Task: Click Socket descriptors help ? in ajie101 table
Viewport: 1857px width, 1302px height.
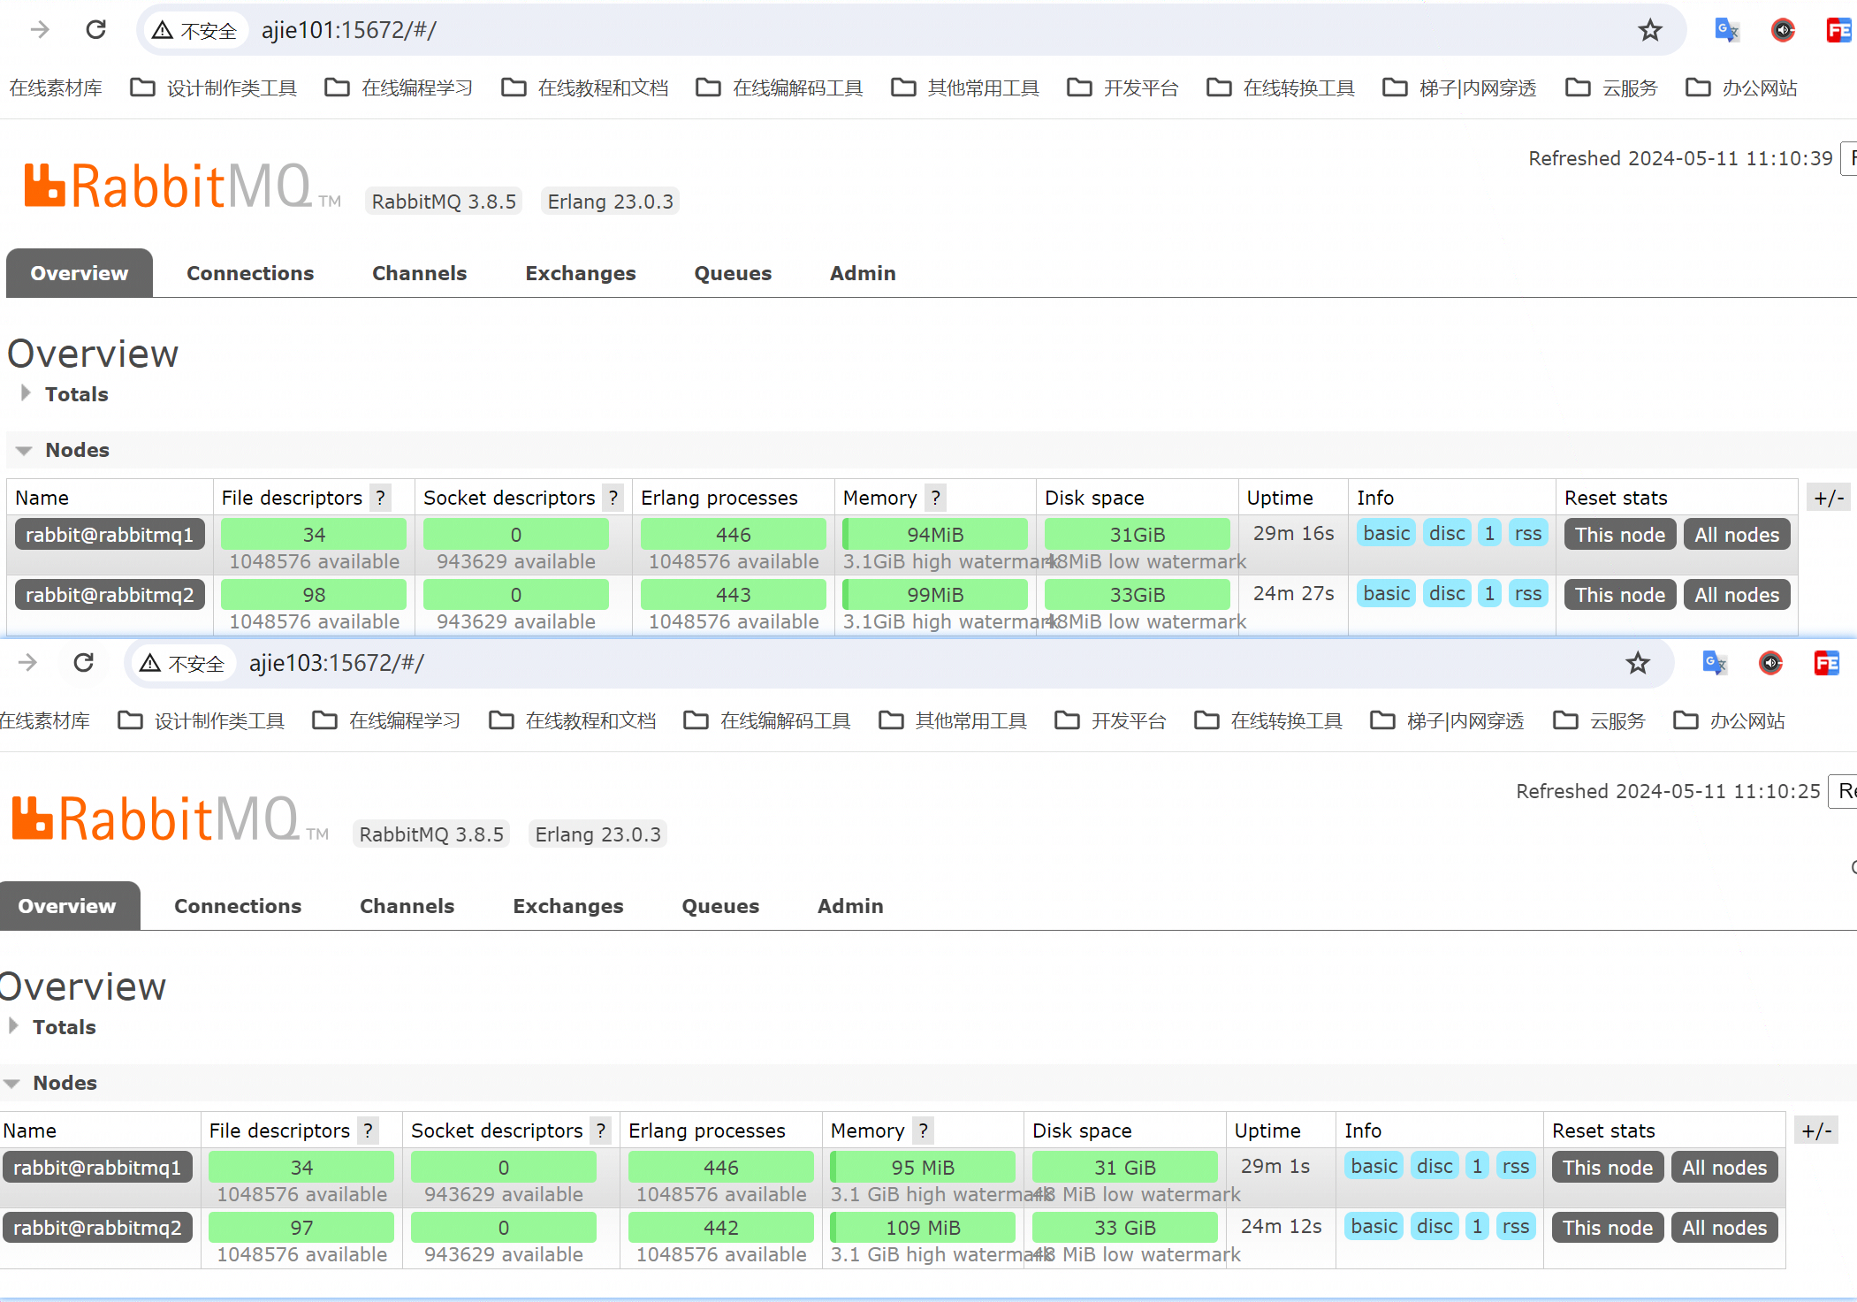Action: (613, 498)
